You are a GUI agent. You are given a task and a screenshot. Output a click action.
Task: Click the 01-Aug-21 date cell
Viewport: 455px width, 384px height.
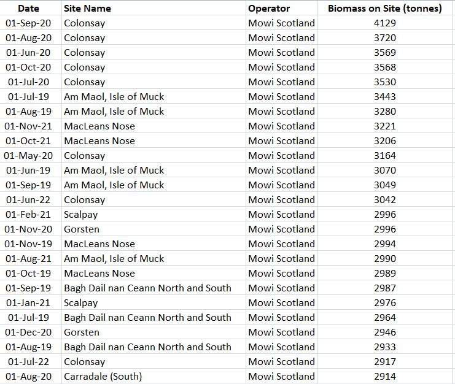point(28,259)
